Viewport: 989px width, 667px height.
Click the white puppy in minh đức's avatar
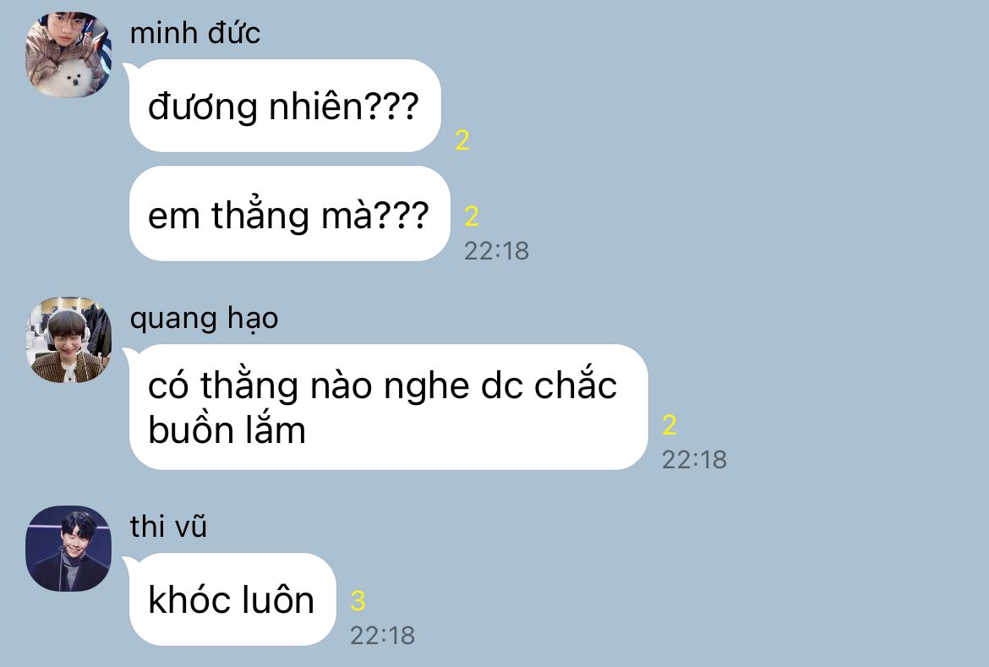(x=74, y=78)
